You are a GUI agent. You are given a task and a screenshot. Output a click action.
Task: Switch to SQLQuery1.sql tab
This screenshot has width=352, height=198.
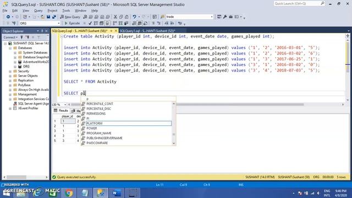(x=147, y=31)
